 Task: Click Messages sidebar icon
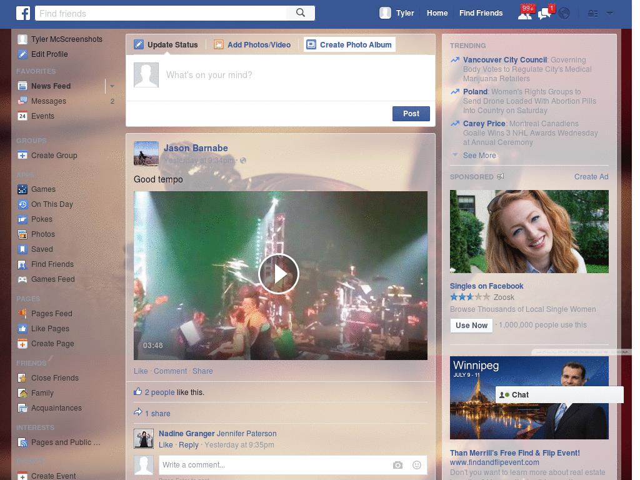(22, 101)
